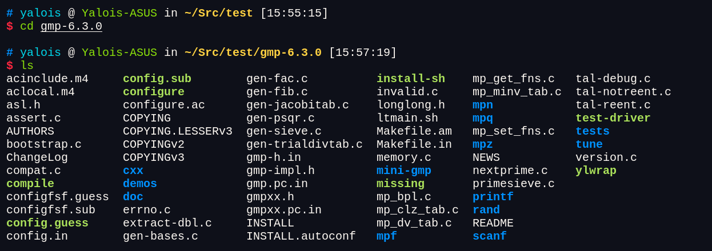The image size is (712, 251).
Task: Click the ylwrap executable name
Action: click(x=595, y=171)
